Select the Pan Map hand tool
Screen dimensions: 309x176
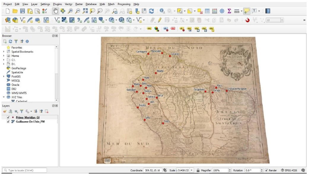(x=55, y=11)
